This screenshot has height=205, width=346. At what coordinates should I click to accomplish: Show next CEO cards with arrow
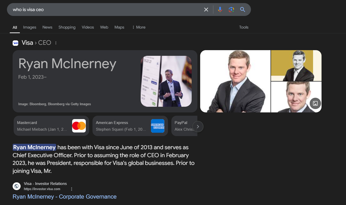(x=198, y=127)
